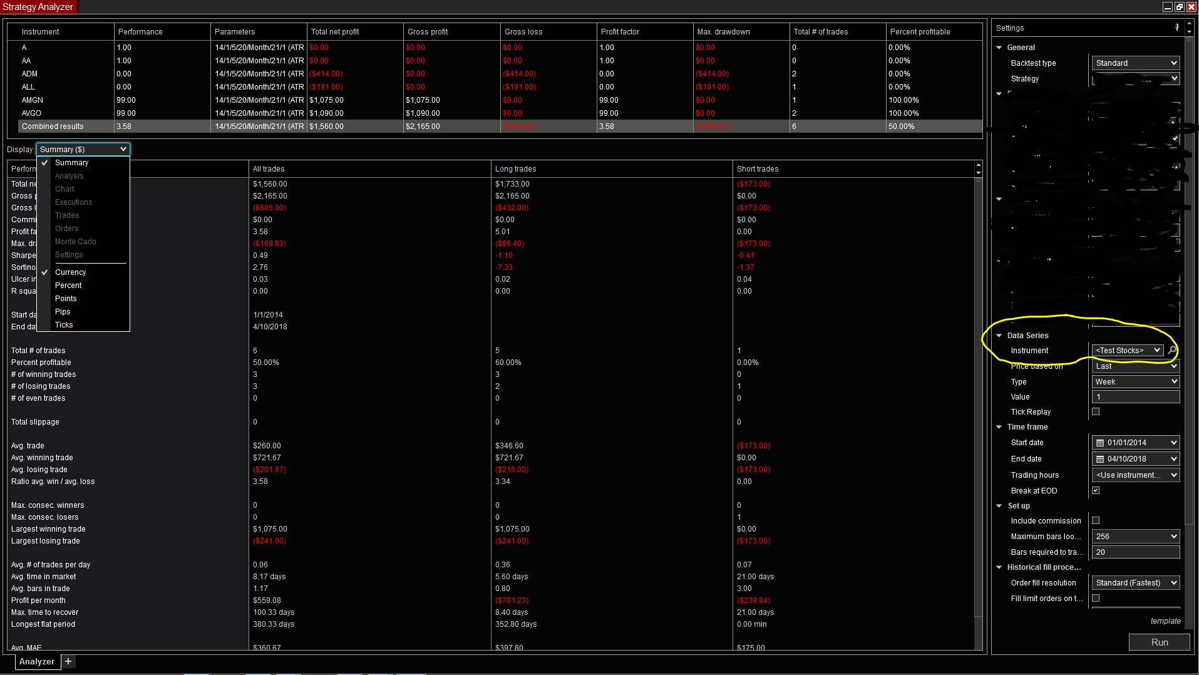Collapse the Time frame section
The image size is (1199, 675).
click(999, 427)
